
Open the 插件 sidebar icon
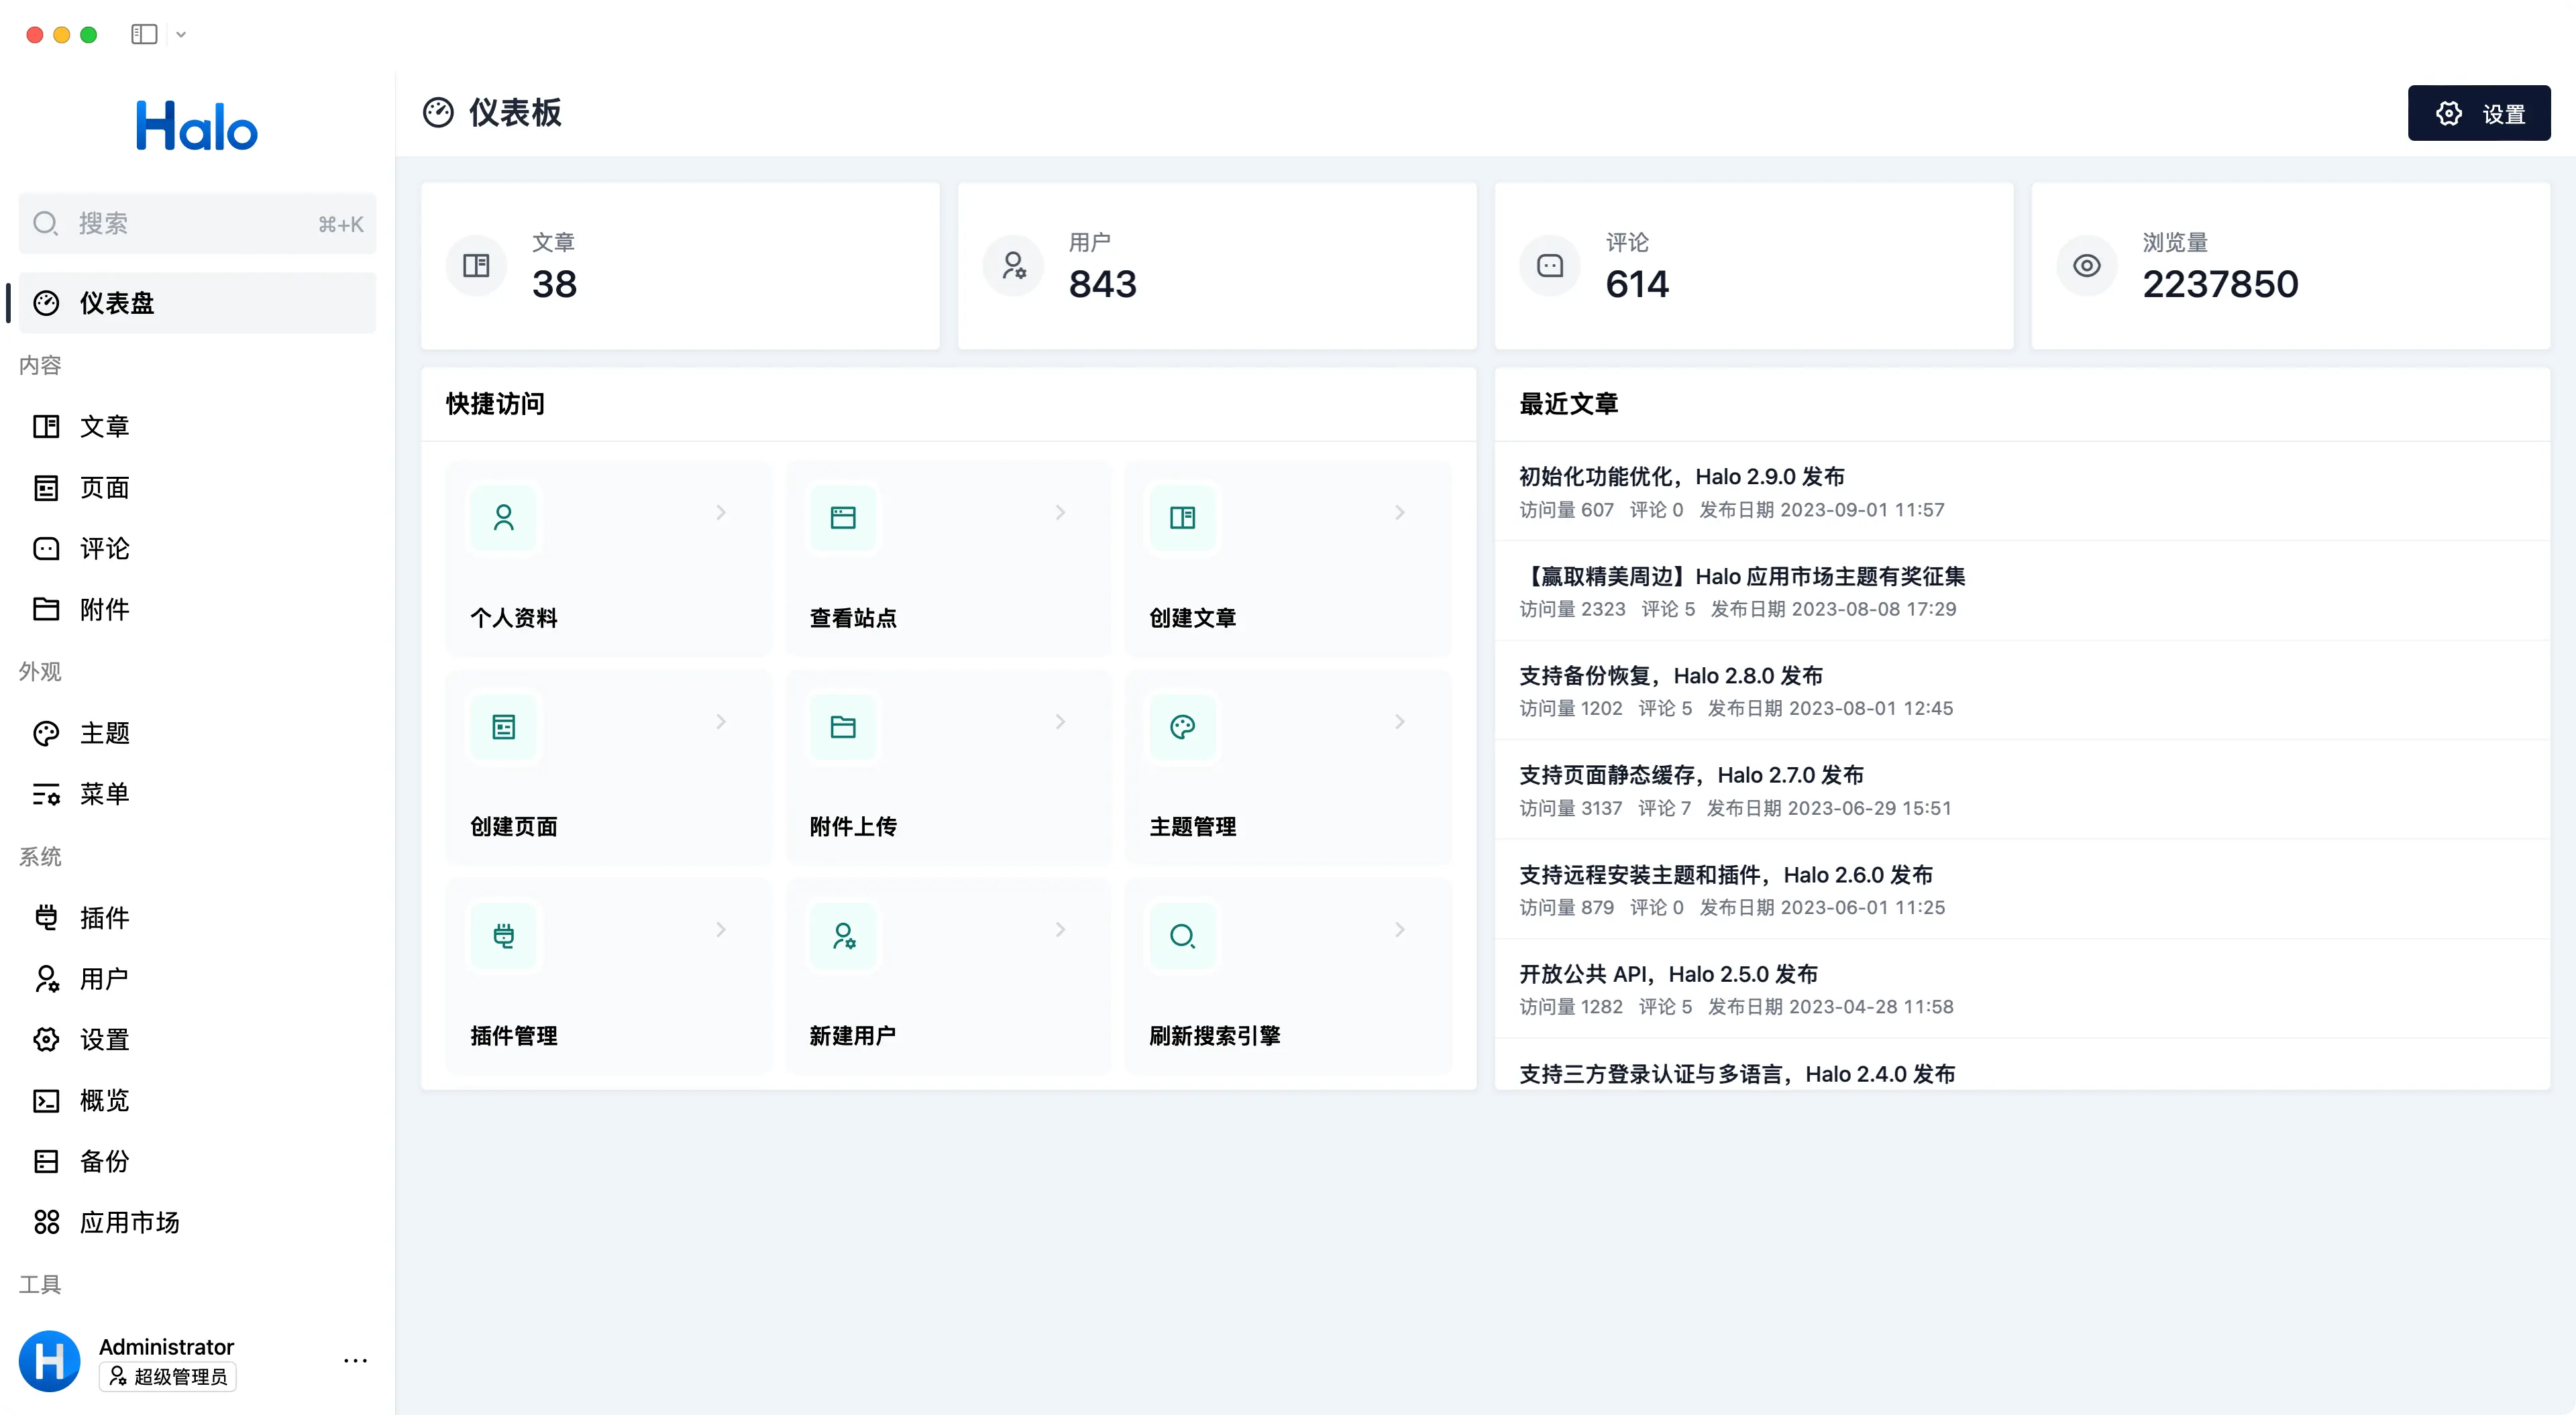pyautogui.click(x=46, y=917)
